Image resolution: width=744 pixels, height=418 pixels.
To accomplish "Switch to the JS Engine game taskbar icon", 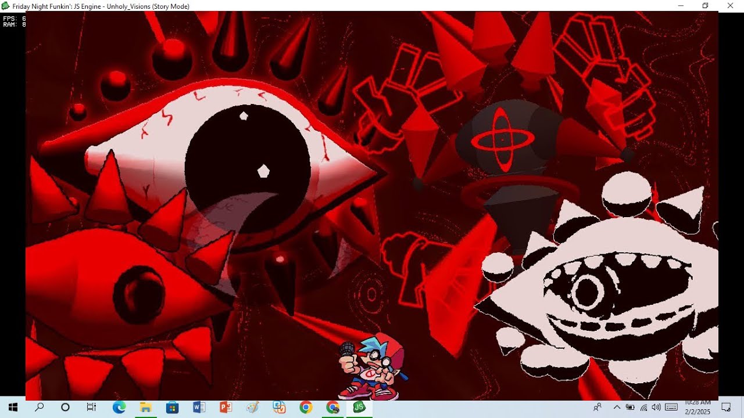I will pyautogui.click(x=359, y=408).
